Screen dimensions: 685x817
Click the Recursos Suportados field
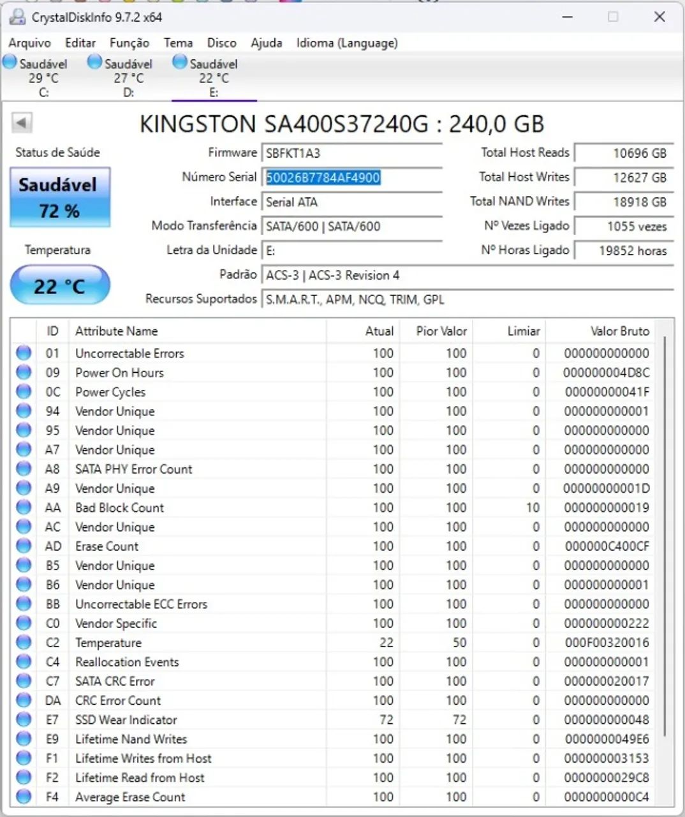[468, 299]
